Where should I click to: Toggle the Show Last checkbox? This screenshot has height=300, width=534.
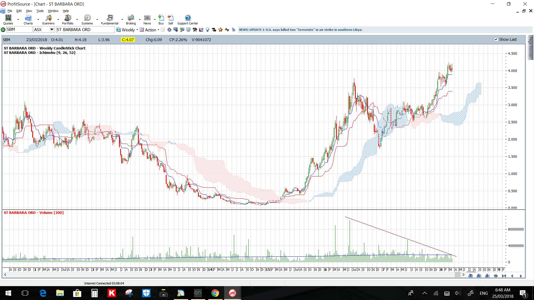(x=496, y=39)
